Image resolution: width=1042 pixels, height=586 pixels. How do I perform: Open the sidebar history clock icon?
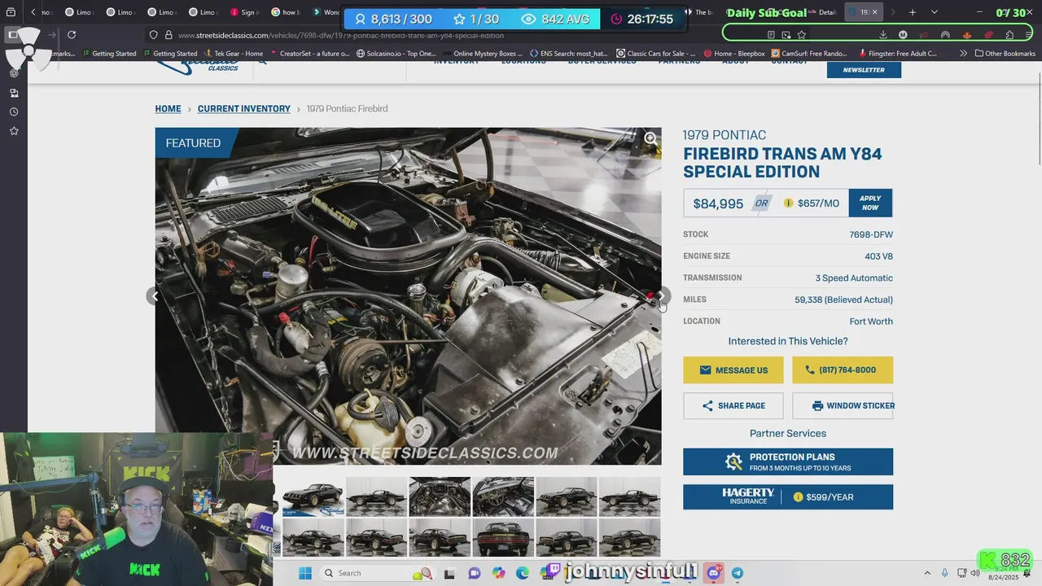click(14, 112)
